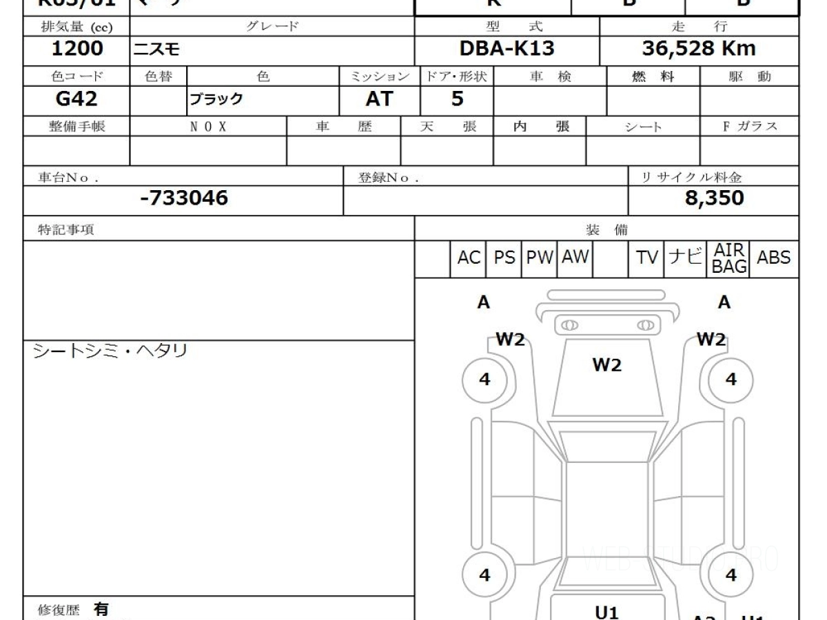This screenshot has width=827, height=620.
Task: Select the engine displacement value 1200
Action: click(77, 49)
